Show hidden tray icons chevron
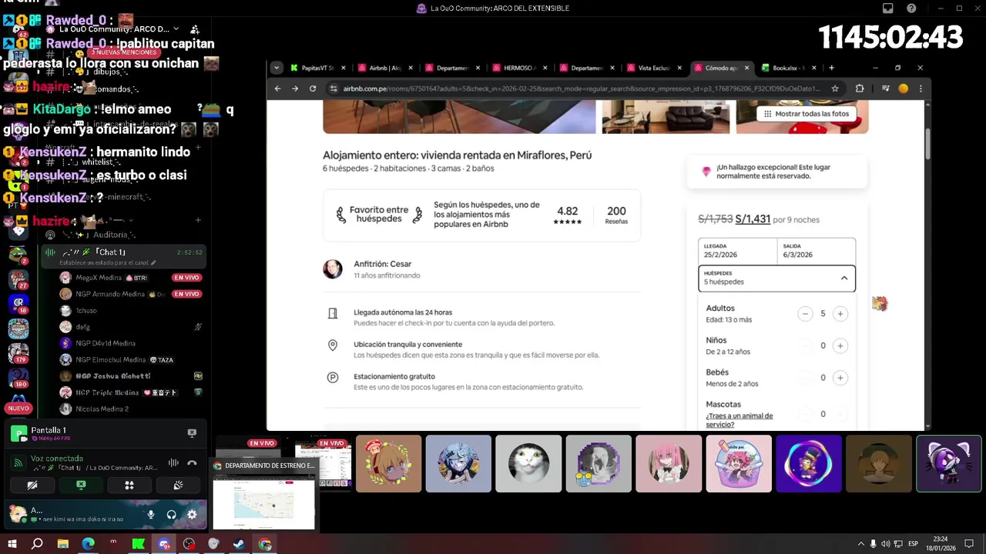Image resolution: width=986 pixels, height=554 pixels. 860,544
